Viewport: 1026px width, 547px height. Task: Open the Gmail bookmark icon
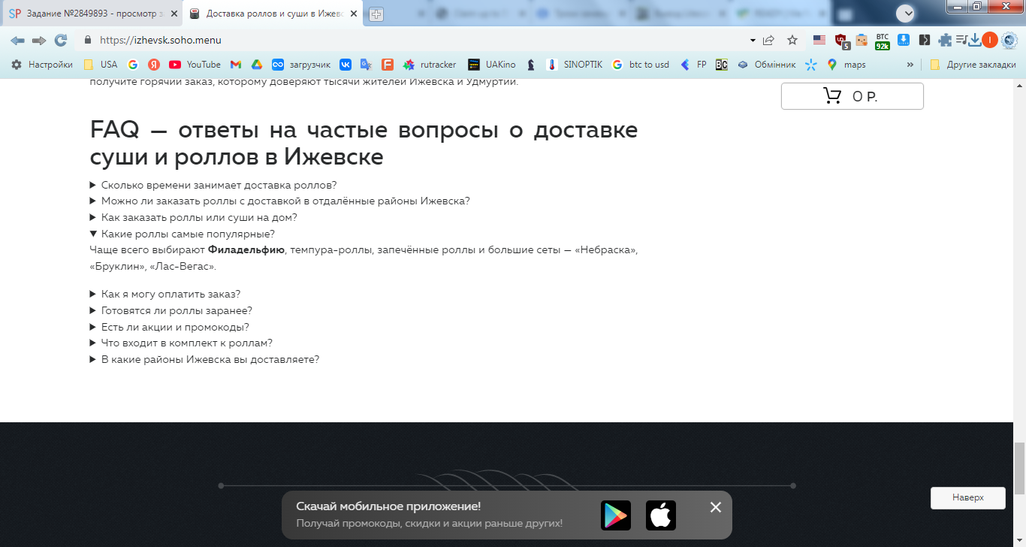coord(236,65)
